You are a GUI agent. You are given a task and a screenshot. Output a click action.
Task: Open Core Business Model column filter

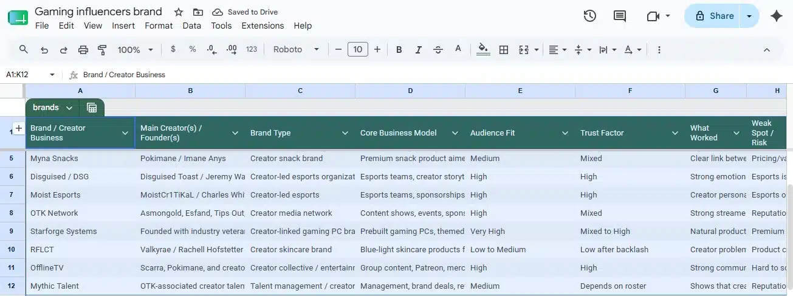pyautogui.click(x=455, y=133)
